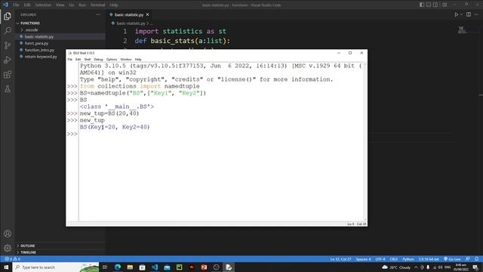
Task: Click the errors and warnings status indicator
Action: (12, 259)
